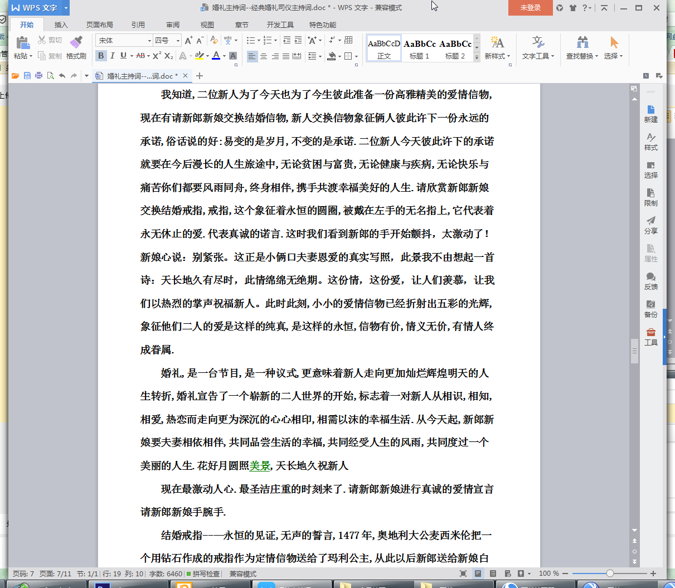Apply 标题 1 style
The height and width of the screenshot is (588, 675).
[x=420, y=48]
